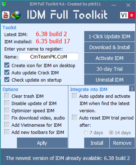Click Install in Integrate into IDM
The width and height of the screenshot is (136, 165).
pyautogui.click(x=97, y=143)
